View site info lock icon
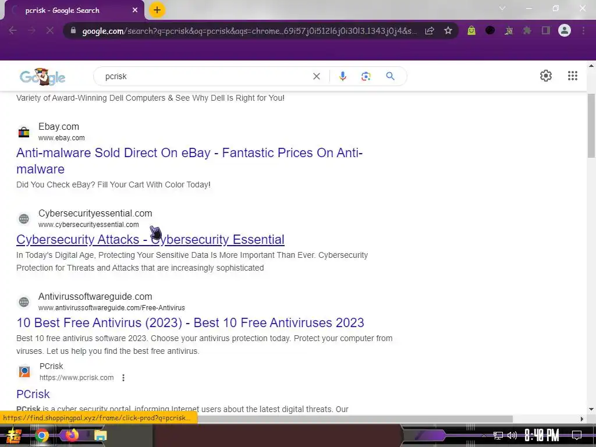This screenshot has width=596, height=447. pyautogui.click(x=73, y=30)
